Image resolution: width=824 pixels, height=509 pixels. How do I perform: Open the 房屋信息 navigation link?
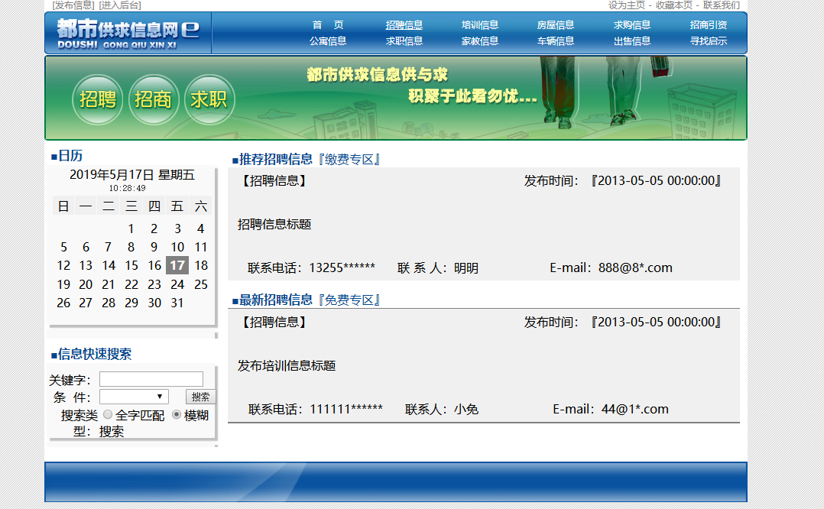(x=556, y=24)
